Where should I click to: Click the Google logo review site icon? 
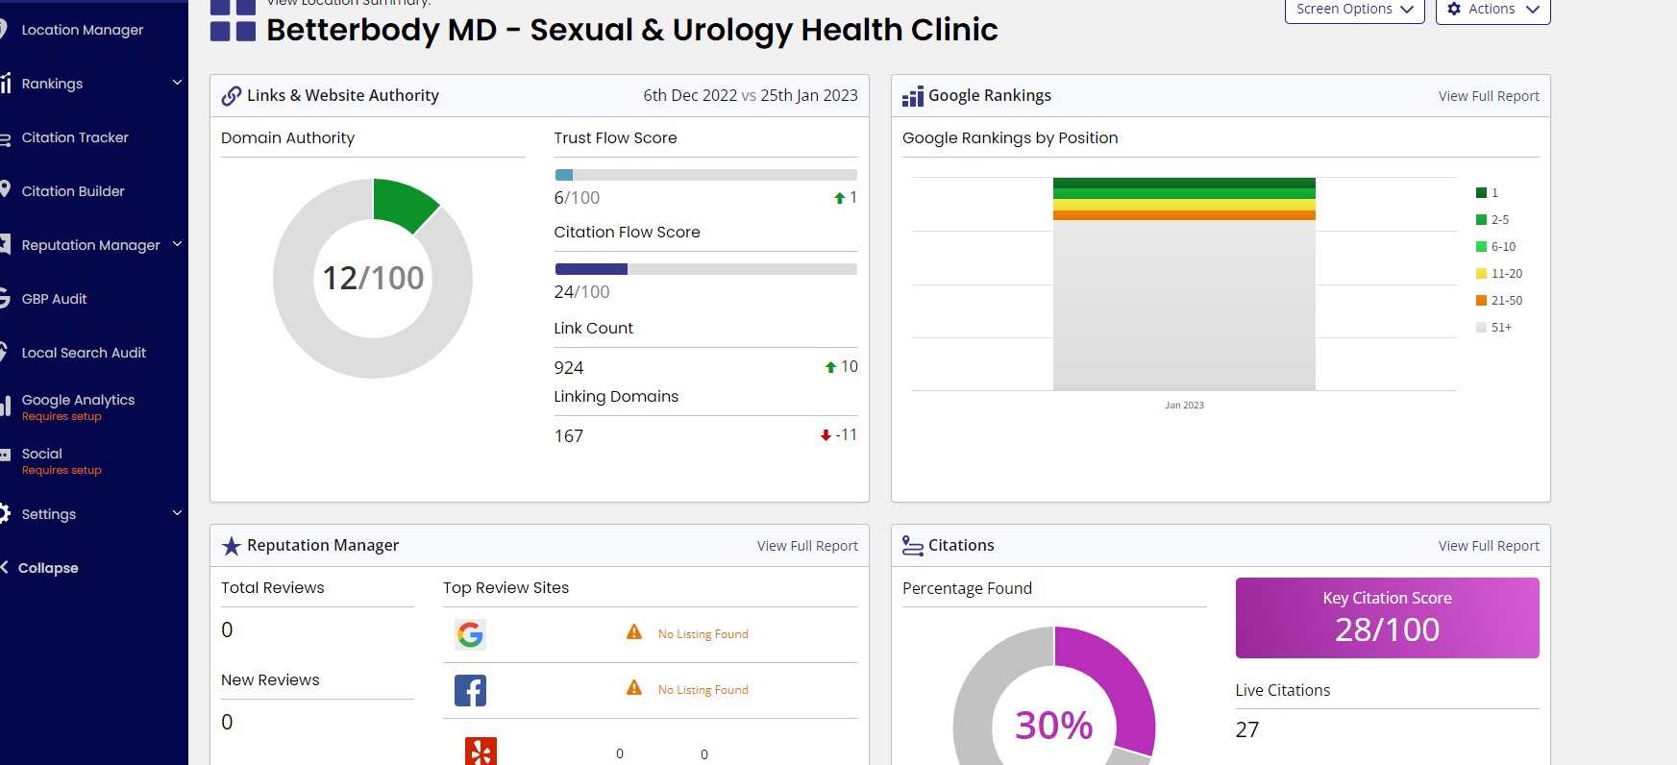(x=470, y=634)
